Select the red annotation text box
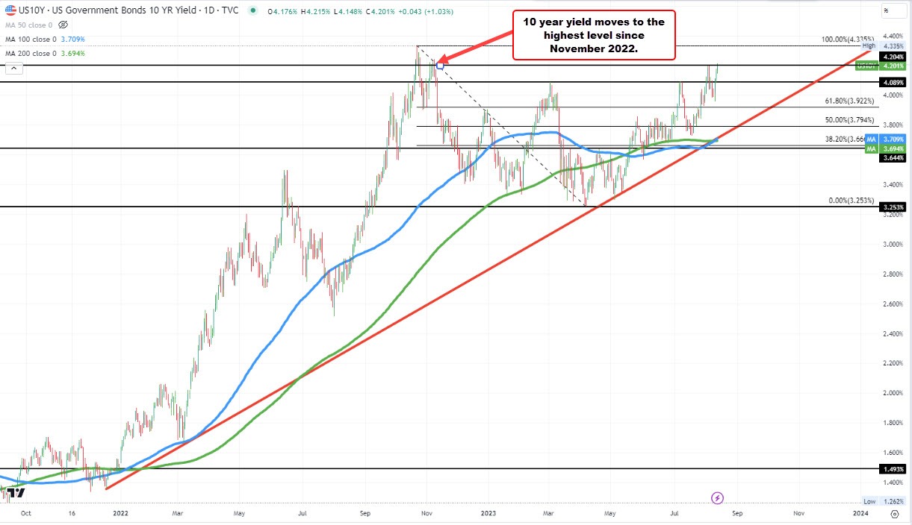Viewport: 912px width, 525px height. (594, 35)
